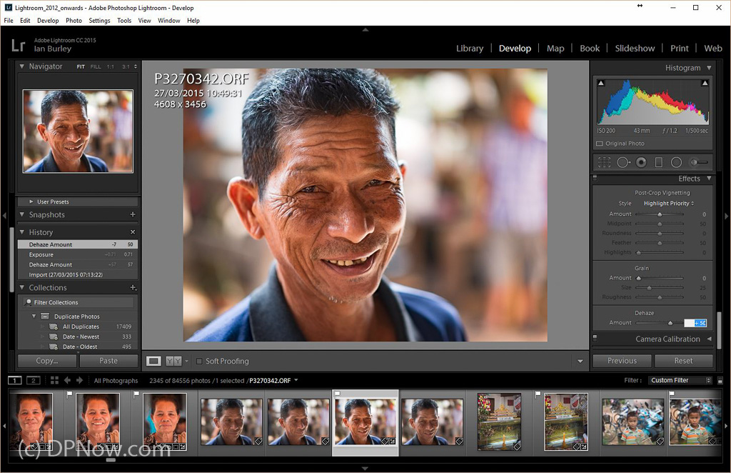Adjust the Dehaze Amount slider
Viewport: 731px width, 473px height.
click(x=670, y=323)
